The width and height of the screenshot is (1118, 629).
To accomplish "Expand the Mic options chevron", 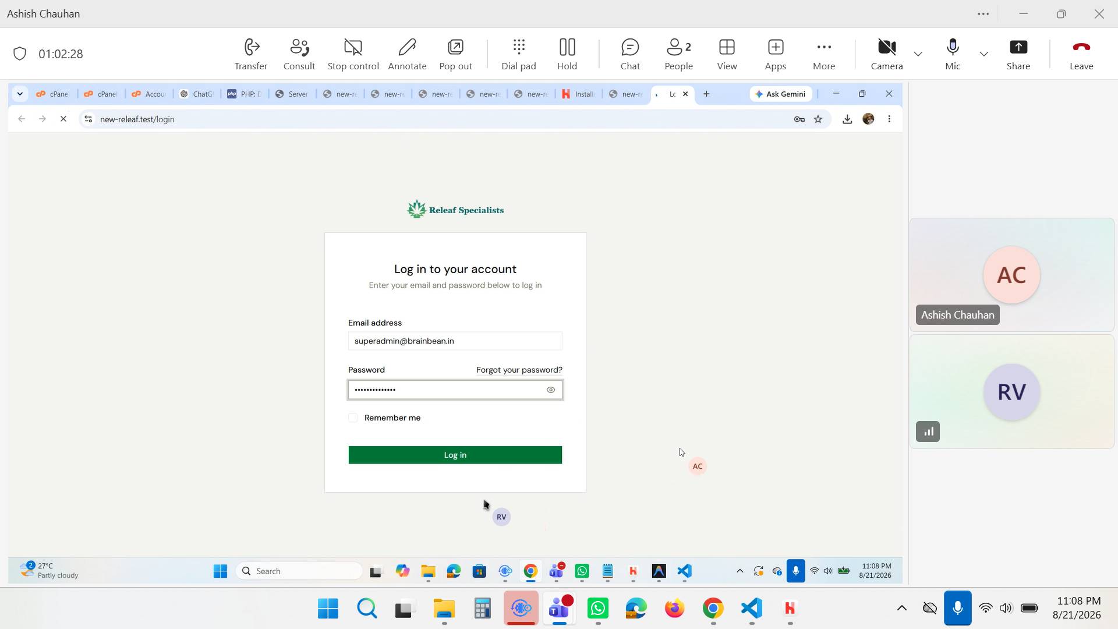I will [x=984, y=54].
